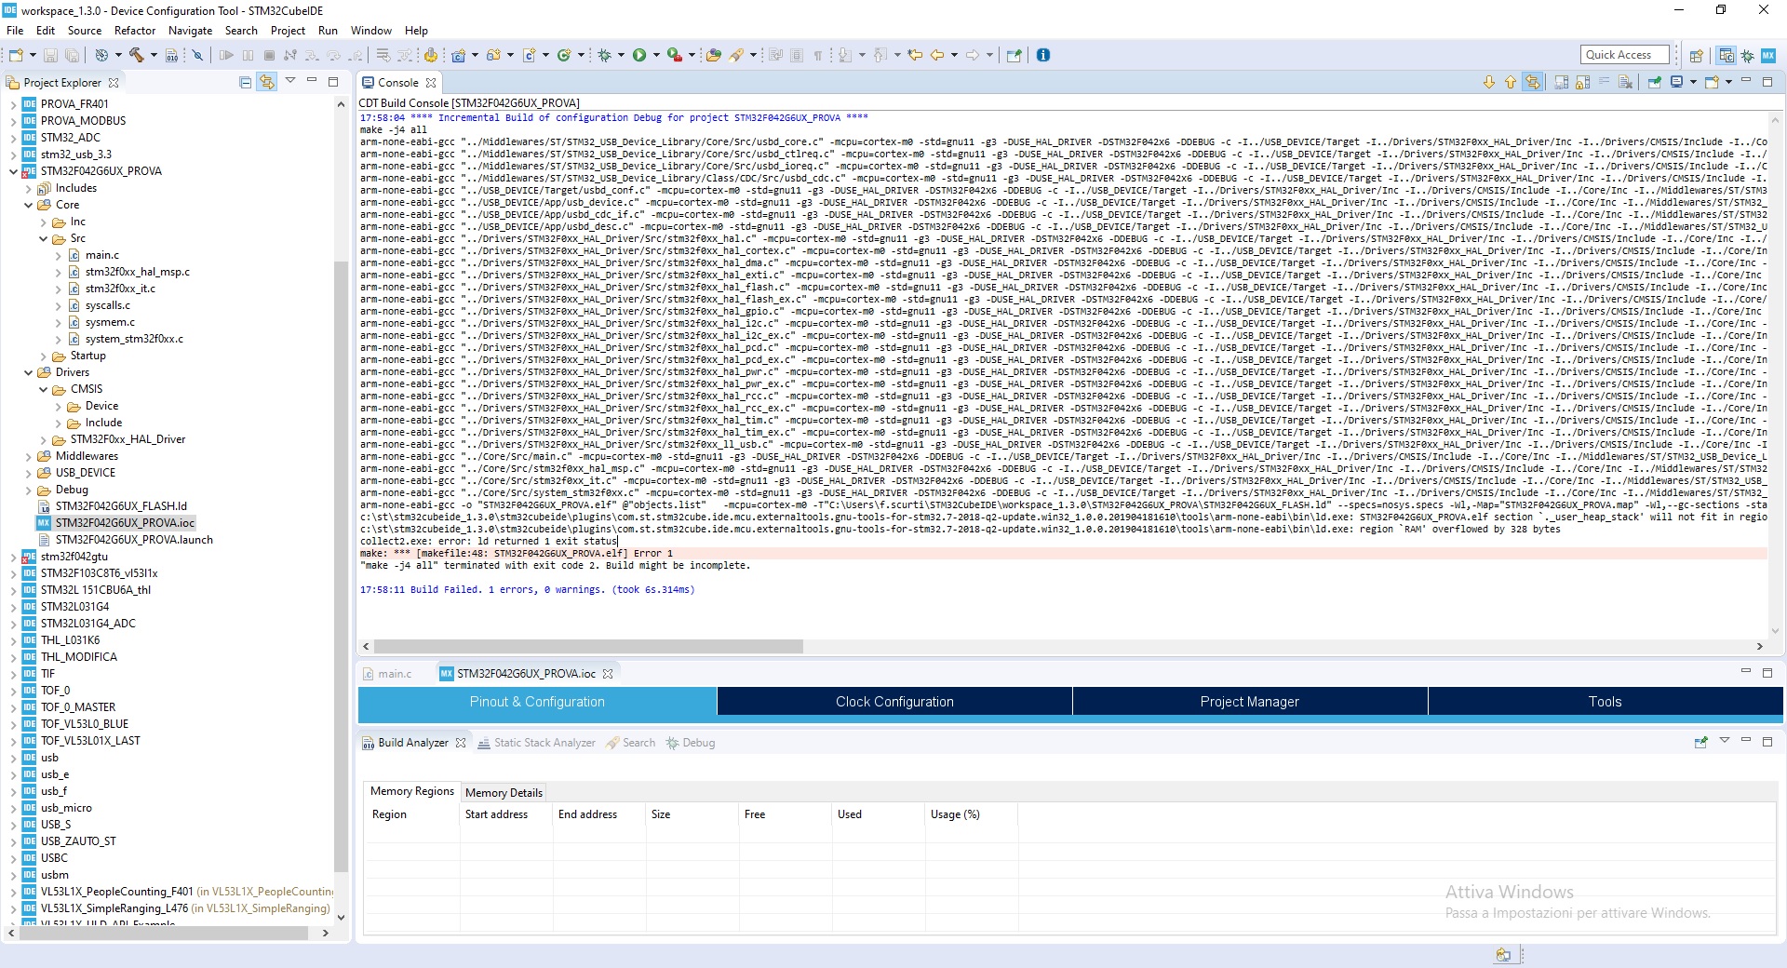This screenshot has height=968, width=1787.
Task: Click the green Run button icon
Action: pos(639,55)
